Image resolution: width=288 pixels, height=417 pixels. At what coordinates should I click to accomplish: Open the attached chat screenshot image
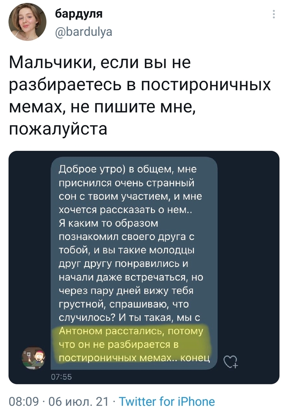[x=144, y=267]
